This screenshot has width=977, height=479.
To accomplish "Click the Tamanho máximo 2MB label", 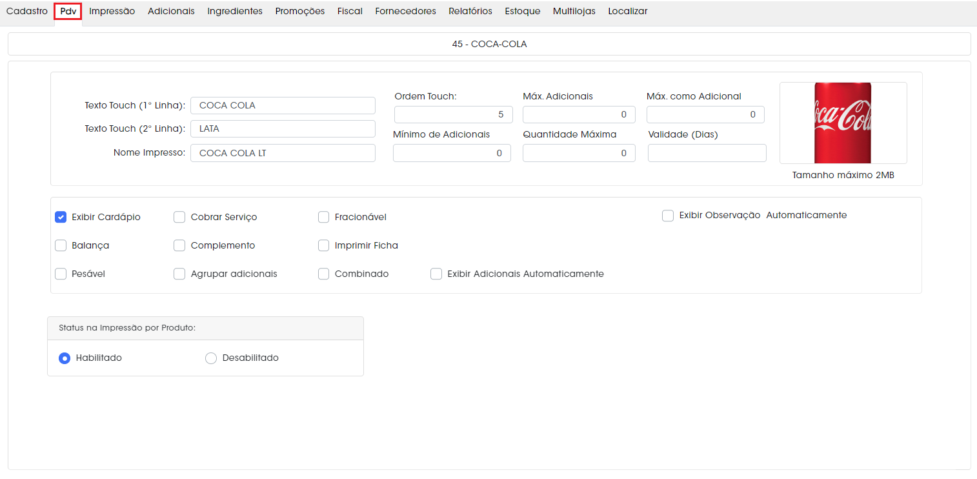I will [843, 175].
